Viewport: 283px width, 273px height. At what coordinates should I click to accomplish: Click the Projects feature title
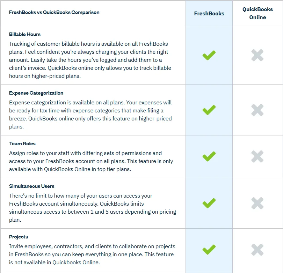point(19,237)
